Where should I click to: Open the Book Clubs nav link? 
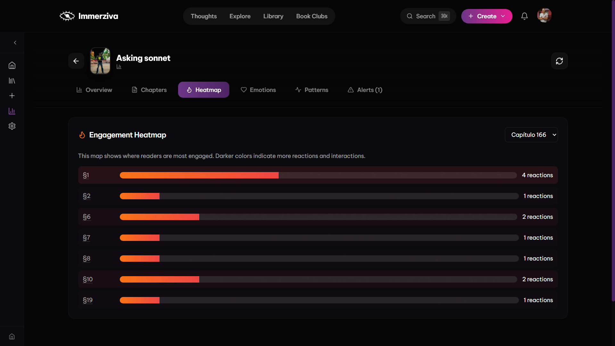pos(312,16)
